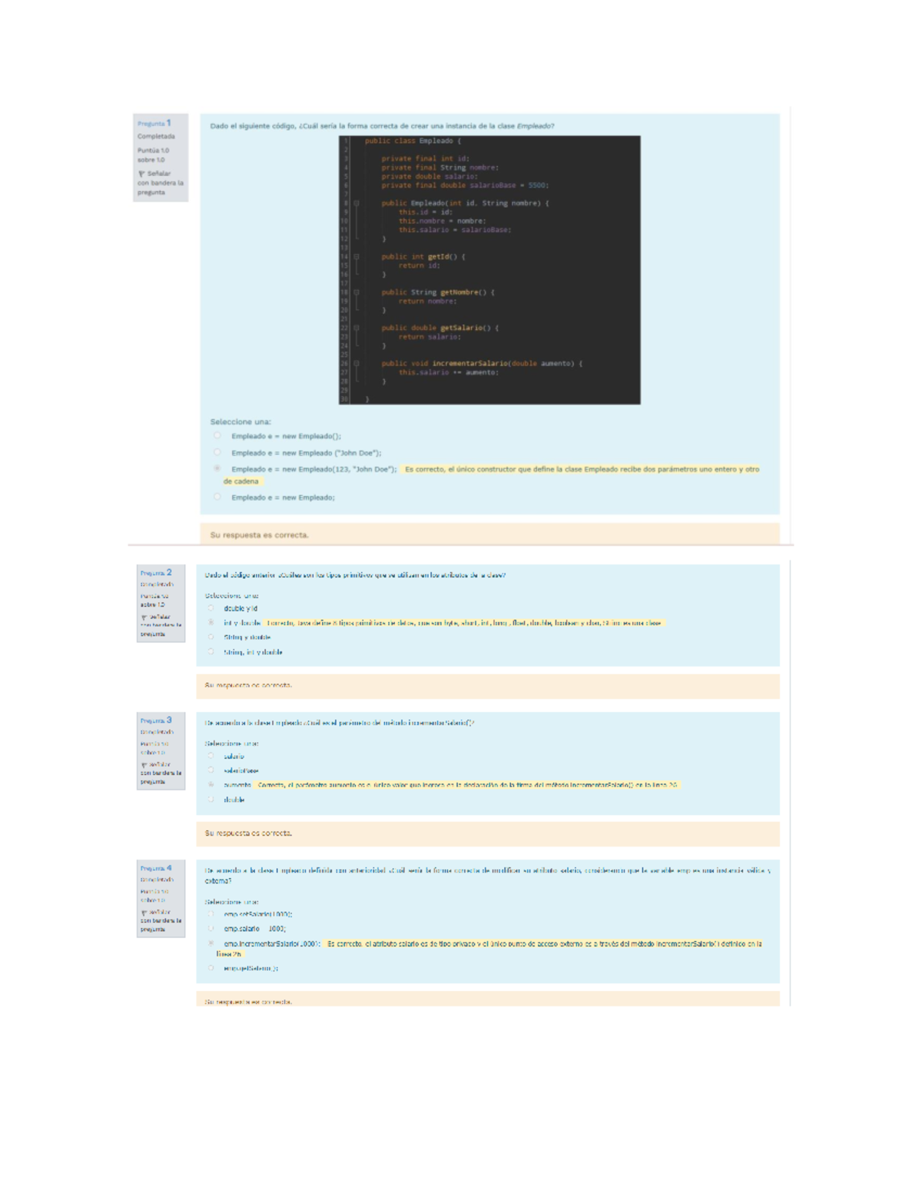Choose the 'String, int y double' radio option
Image resolution: width=922 pixels, height=1194 pixels.
[211, 652]
